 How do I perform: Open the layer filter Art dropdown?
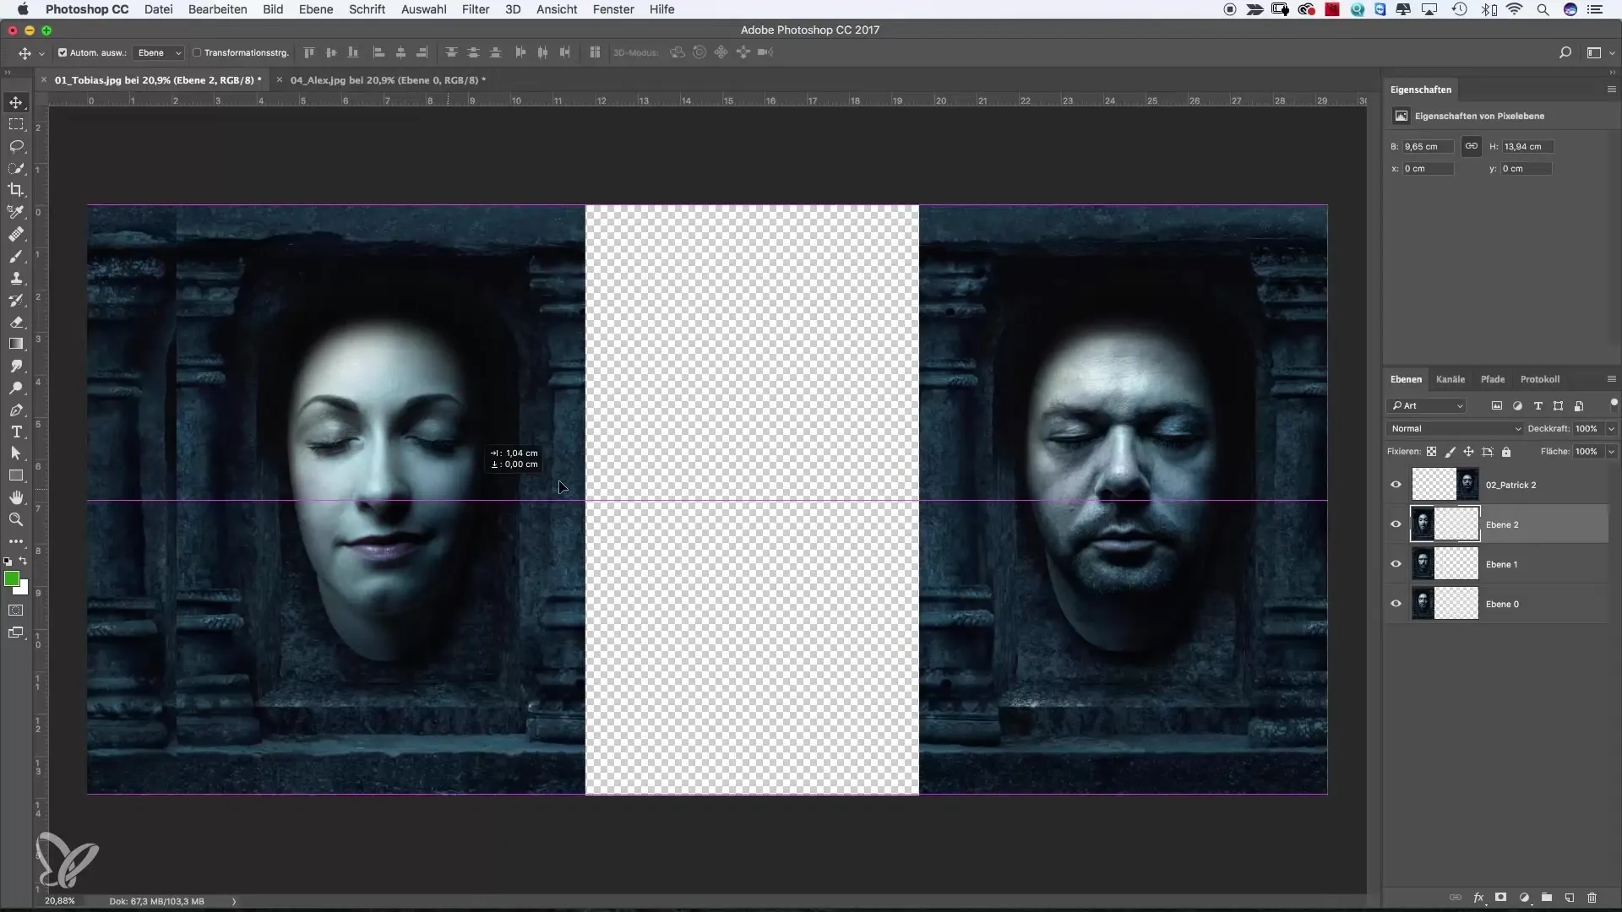coord(1427,406)
